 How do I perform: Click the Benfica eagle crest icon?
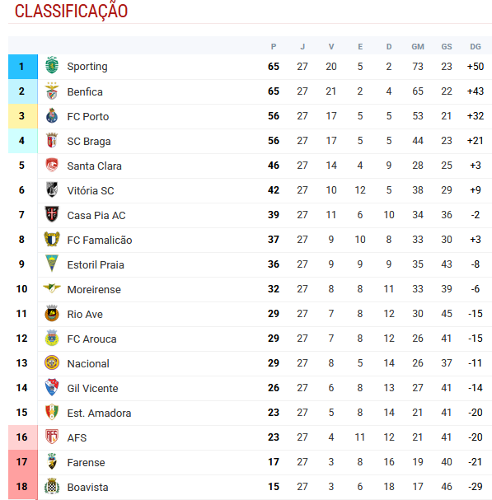click(x=52, y=91)
